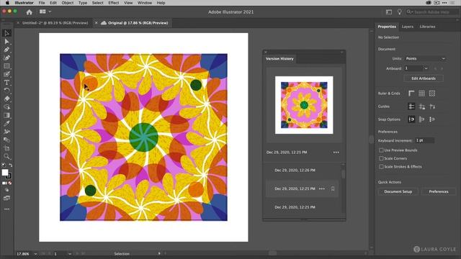Switch to the Layers panel tab
The width and height of the screenshot is (461, 259).
tap(408, 27)
